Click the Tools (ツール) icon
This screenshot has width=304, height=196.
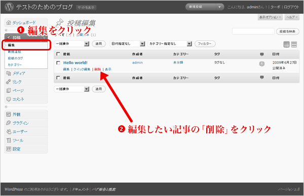(x=9, y=140)
